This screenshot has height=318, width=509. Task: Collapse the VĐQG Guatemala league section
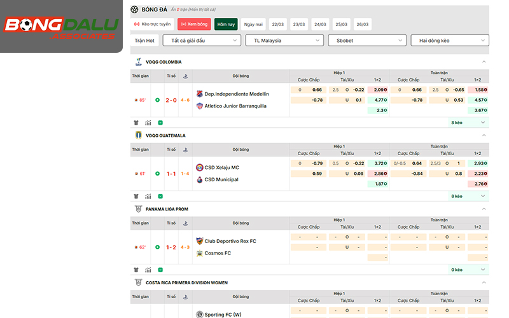(x=484, y=135)
